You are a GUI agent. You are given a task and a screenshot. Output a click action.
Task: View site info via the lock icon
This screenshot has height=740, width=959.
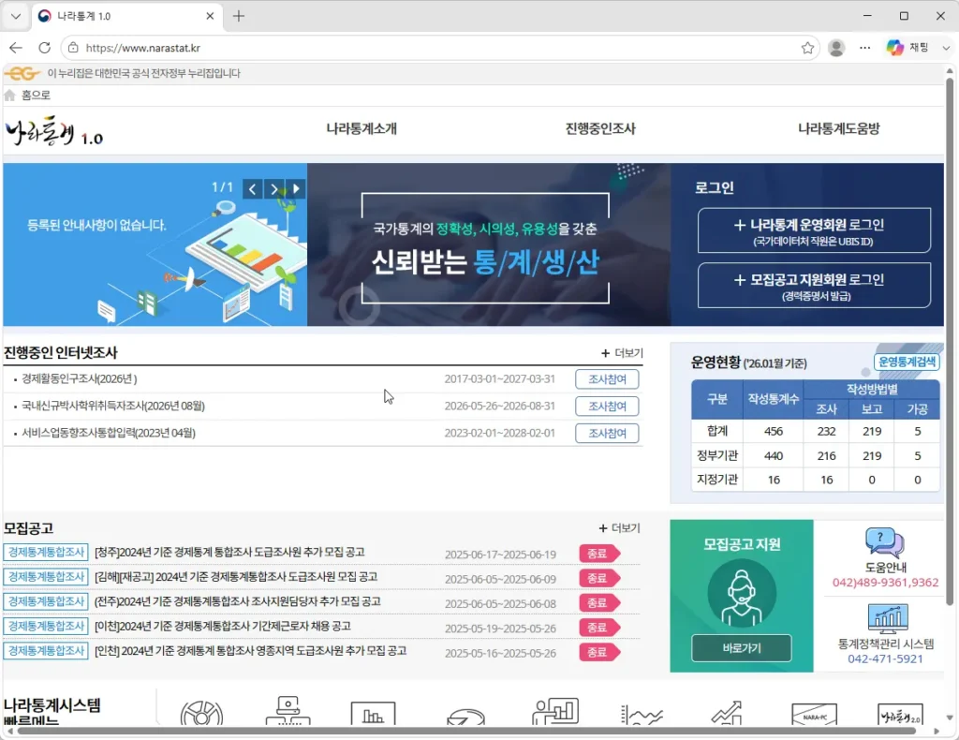(x=73, y=48)
